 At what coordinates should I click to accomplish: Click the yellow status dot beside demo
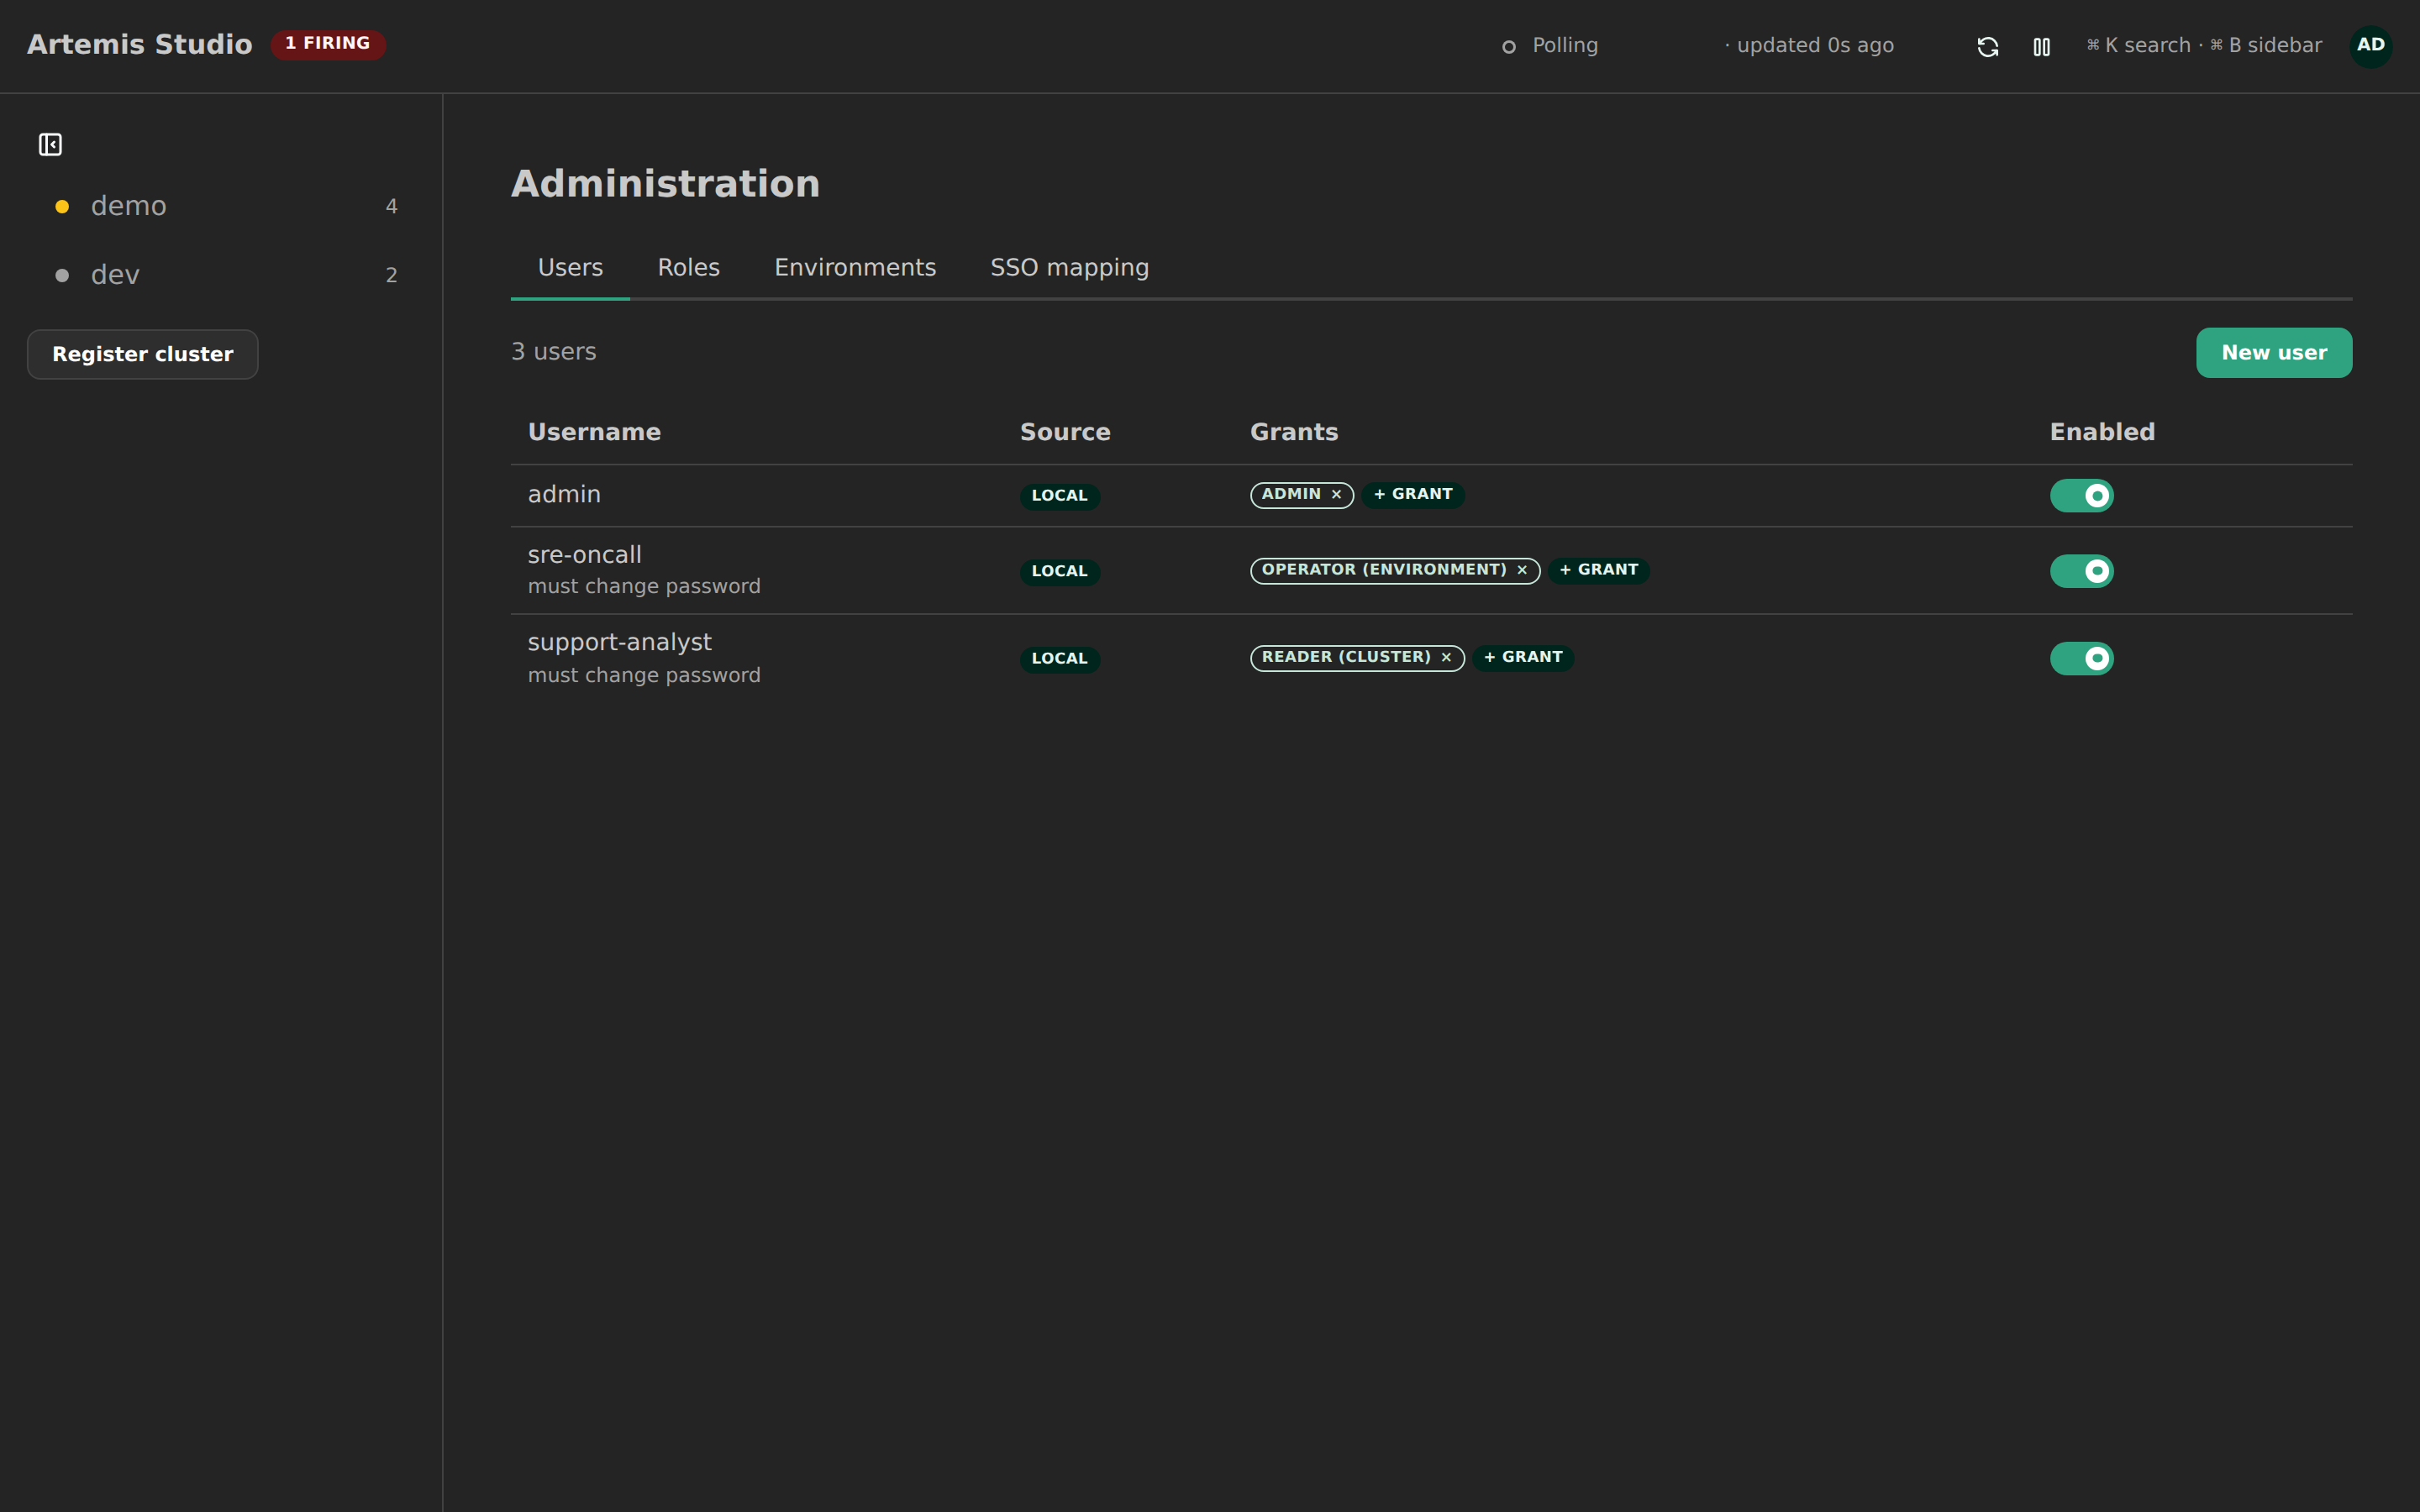62,207
